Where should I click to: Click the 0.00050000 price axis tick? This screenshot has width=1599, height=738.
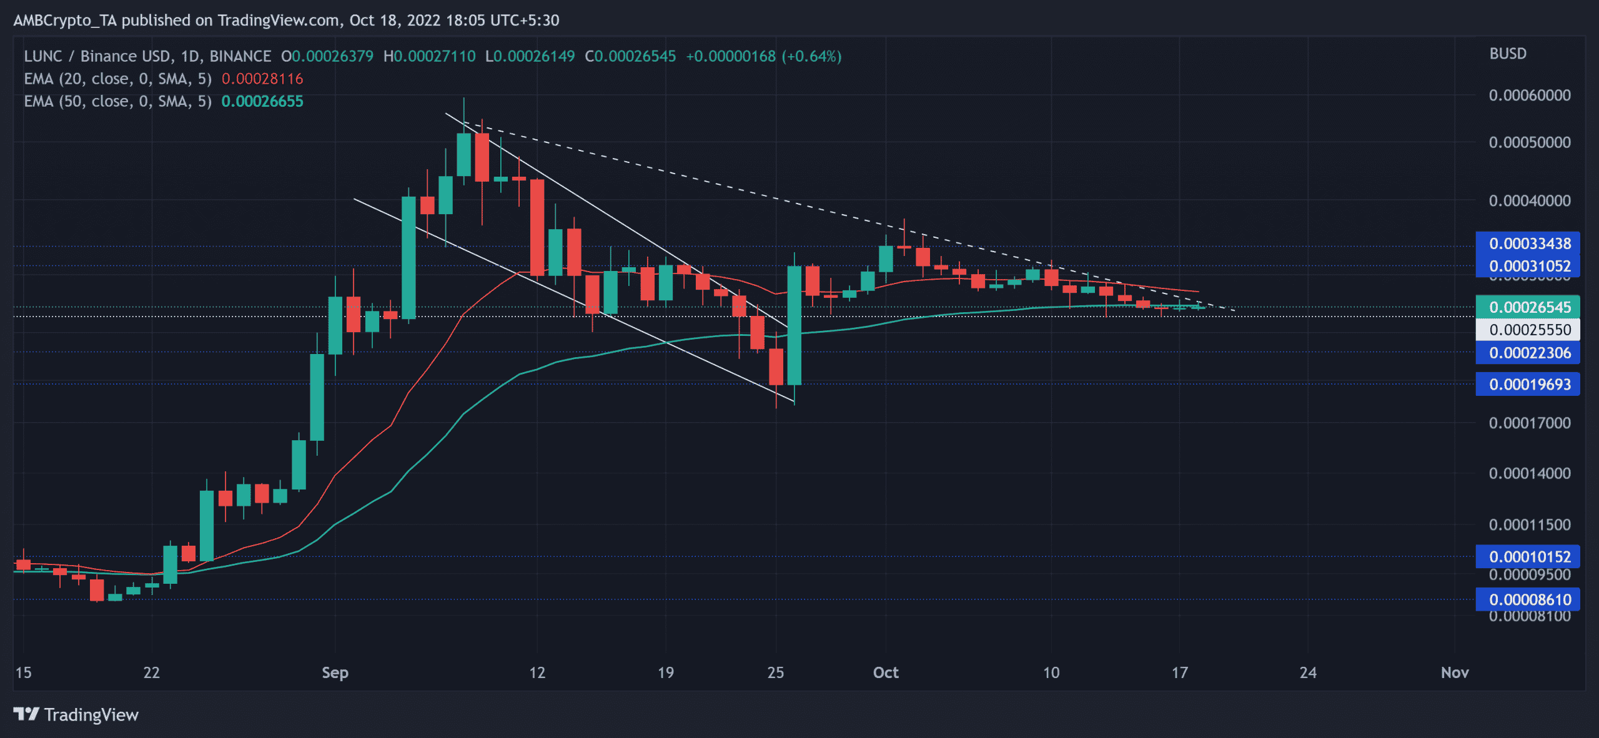[x=1530, y=142]
